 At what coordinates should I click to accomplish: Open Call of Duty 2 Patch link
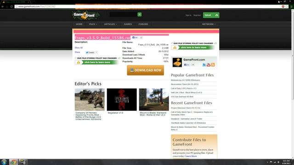coord(184,88)
